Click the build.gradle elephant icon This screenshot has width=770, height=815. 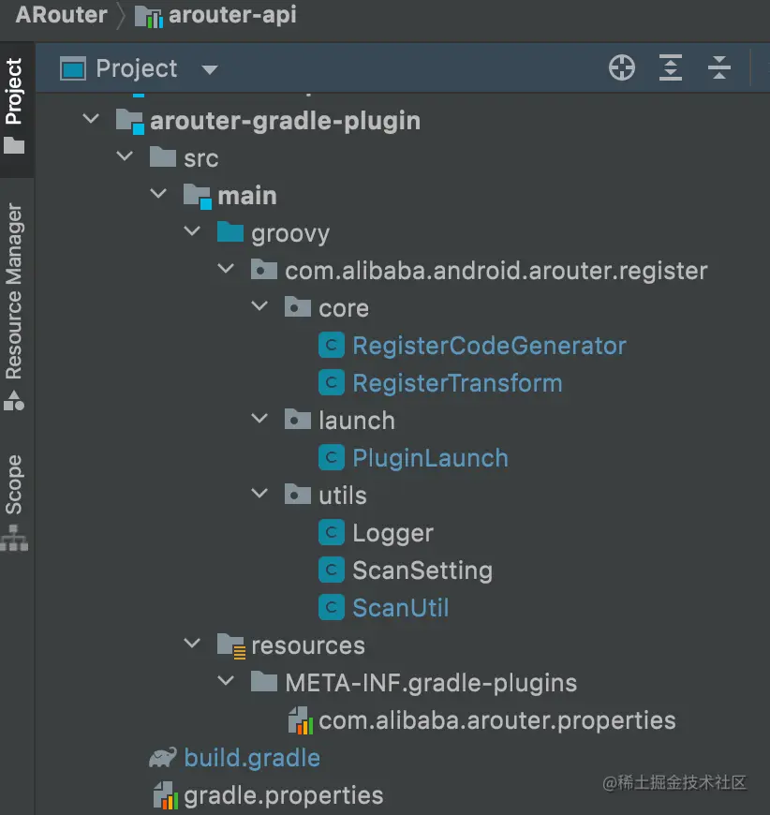tap(163, 758)
